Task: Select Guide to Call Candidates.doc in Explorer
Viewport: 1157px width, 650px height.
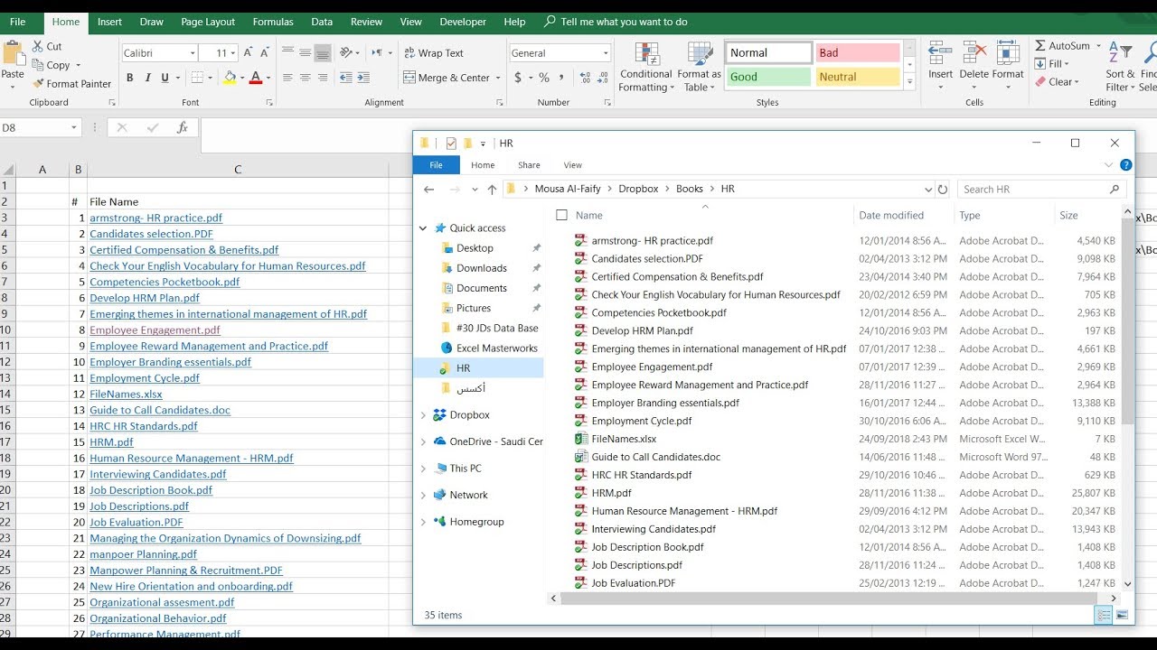Action: click(x=655, y=457)
